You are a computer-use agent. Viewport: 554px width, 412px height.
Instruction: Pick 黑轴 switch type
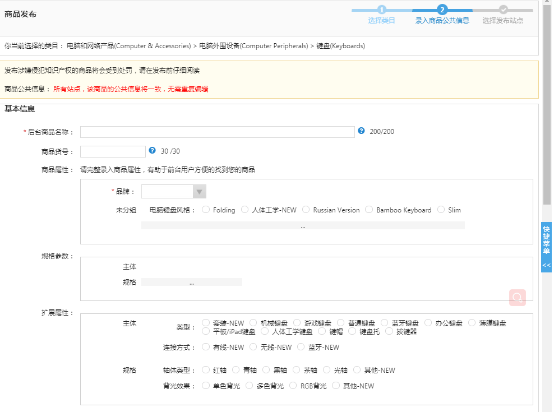point(266,369)
